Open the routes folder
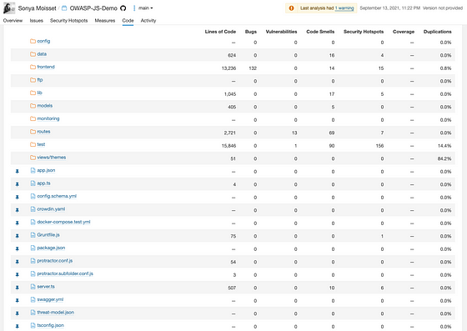This screenshot has width=467, height=331. click(43, 132)
